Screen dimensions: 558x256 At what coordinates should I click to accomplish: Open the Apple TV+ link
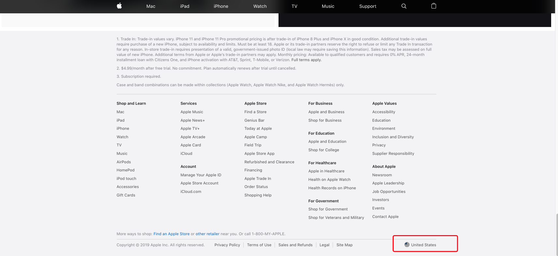click(190, 128)
